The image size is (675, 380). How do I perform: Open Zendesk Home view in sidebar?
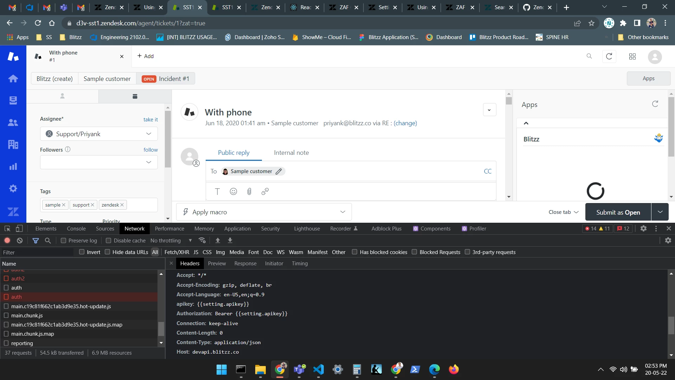point(13,78)
